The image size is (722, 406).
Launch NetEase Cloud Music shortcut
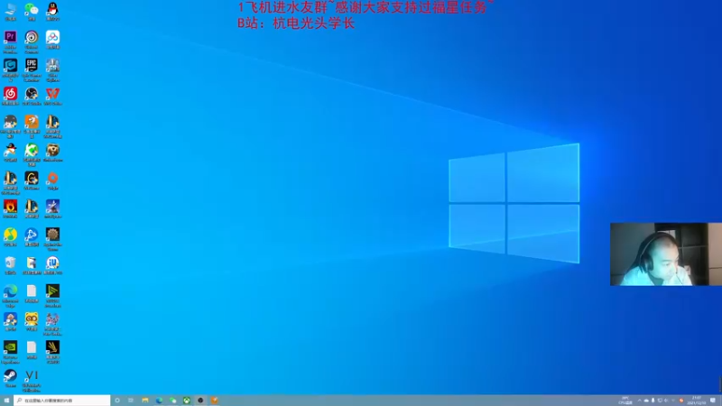[10, 94]
